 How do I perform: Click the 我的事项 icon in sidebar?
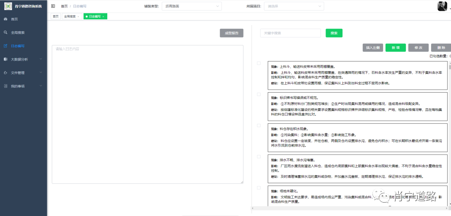(x=5, y=86)
